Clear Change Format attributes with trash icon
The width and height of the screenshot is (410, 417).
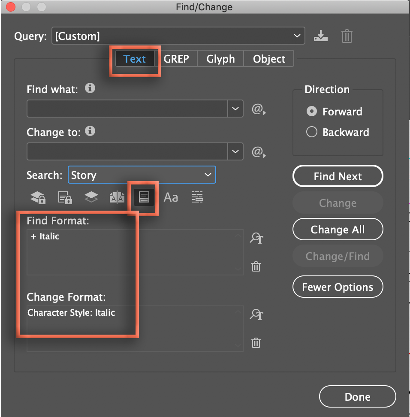(256, 343)
